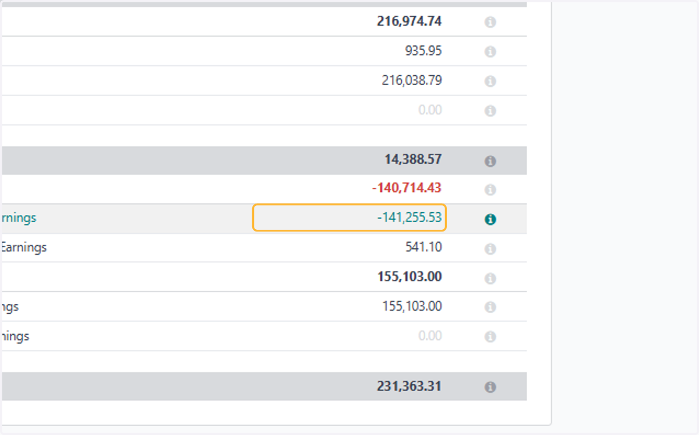Select the 231,363.31 grand total
Image resolution: width=699 pixels, height=435 pixels.
pyautogui.click(x=409, y=386)
